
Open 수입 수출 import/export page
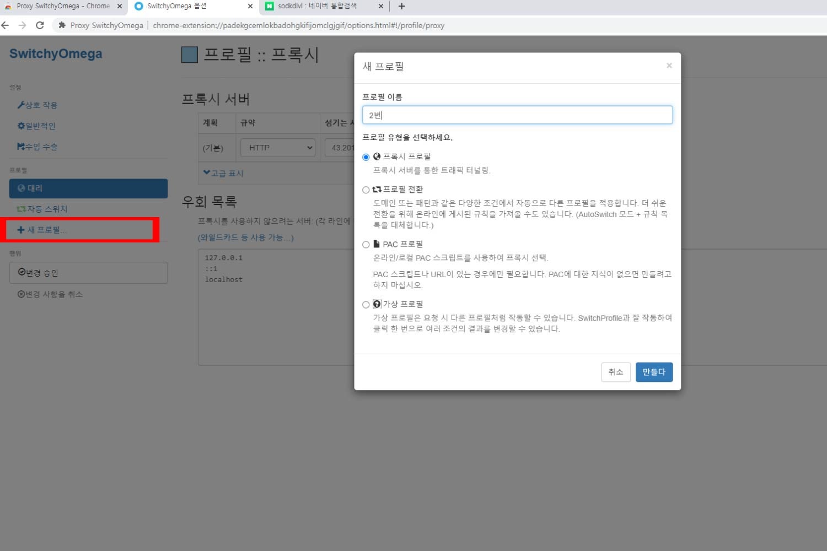coord(37,147)
